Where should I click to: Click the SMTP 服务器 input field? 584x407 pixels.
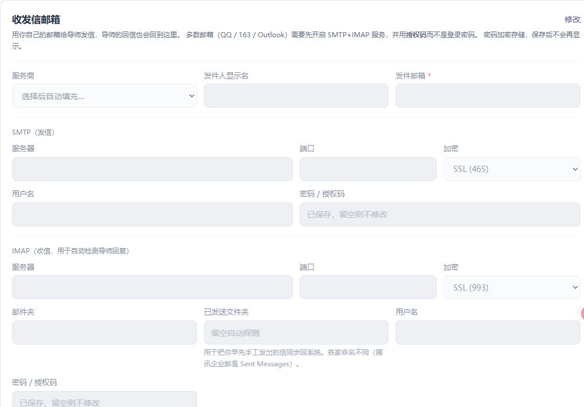coord(152,169)
